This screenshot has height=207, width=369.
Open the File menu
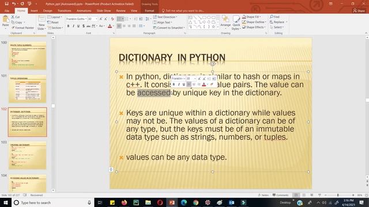point(7,11)
